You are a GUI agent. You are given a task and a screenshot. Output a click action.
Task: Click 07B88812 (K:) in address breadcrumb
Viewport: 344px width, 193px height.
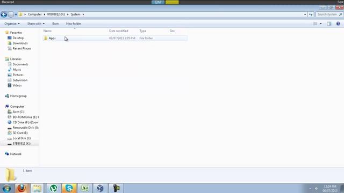click(x=56, y=14)
